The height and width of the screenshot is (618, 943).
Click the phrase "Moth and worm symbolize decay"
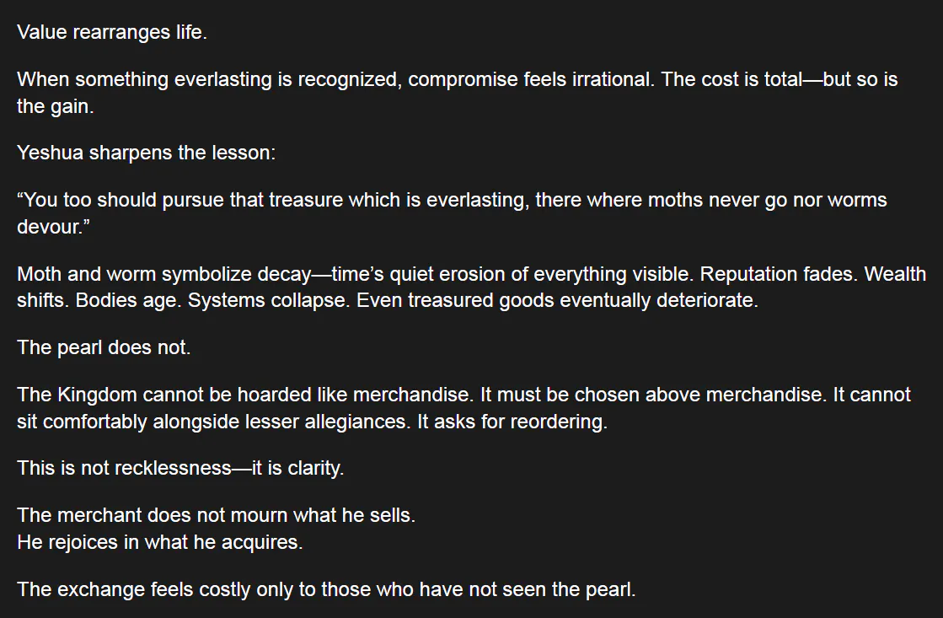(163, 274)
